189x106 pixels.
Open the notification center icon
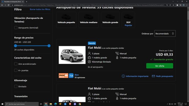pos(186,104)
